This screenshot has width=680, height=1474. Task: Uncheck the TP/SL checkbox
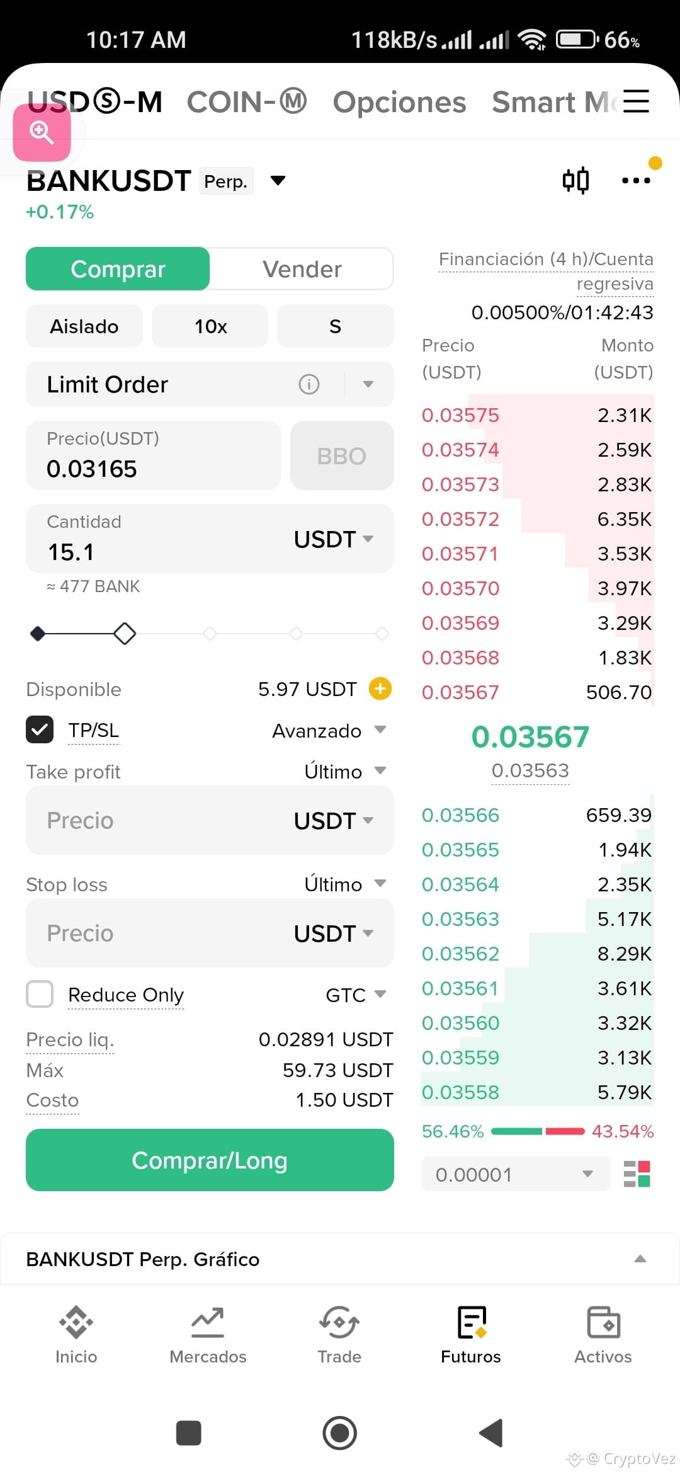[40, 730]
